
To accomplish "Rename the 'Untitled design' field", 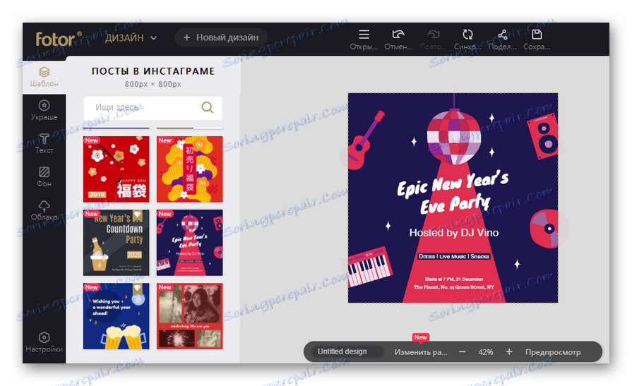I will pos(347,351).
